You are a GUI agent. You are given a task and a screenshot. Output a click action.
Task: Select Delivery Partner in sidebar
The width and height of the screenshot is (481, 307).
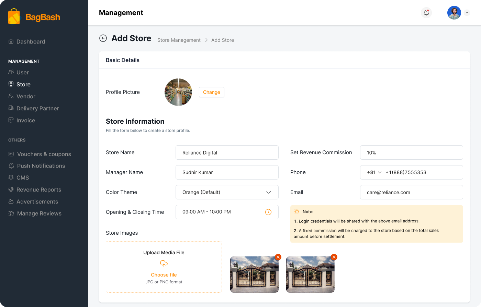coord(37,108)
